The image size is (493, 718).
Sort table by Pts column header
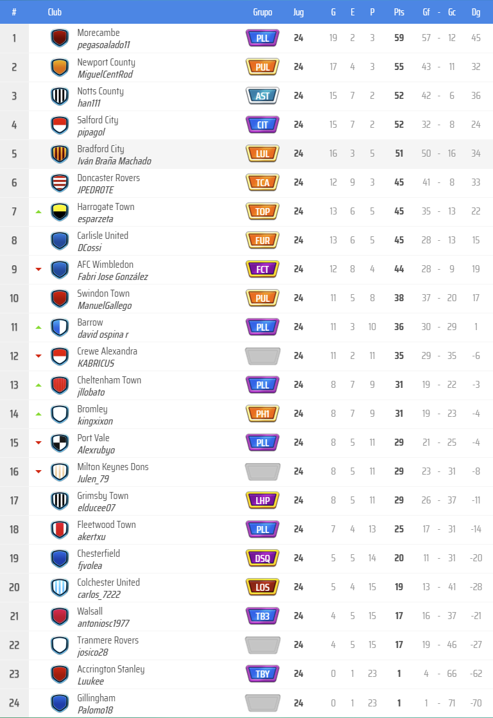pos(399,12)
